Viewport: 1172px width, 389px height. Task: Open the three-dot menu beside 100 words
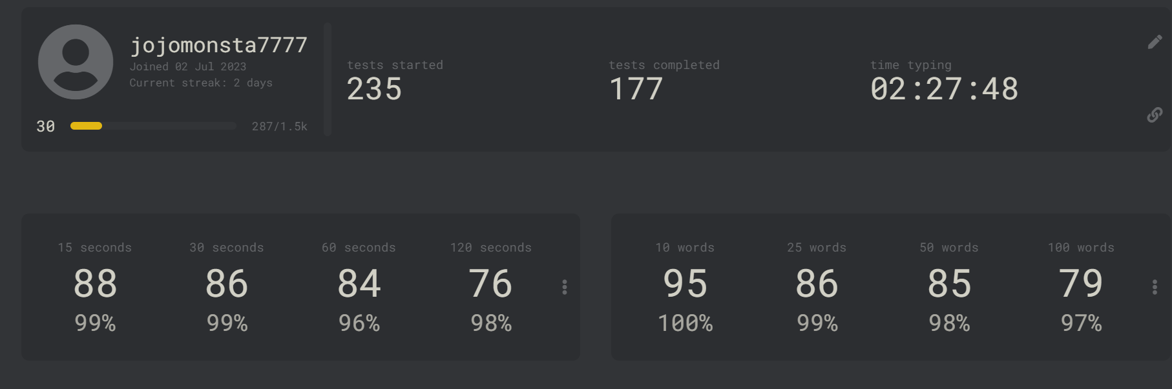pos(1155,287)
